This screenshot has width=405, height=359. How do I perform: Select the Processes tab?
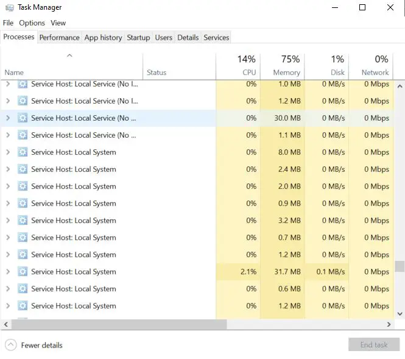click(x=19, y=37)
